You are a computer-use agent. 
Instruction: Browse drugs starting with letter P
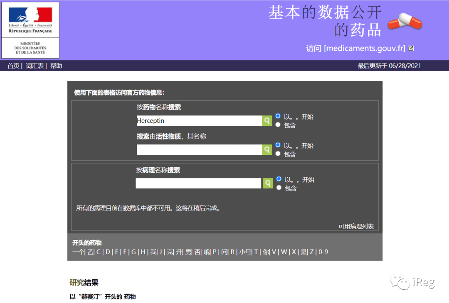click(215, 252)
